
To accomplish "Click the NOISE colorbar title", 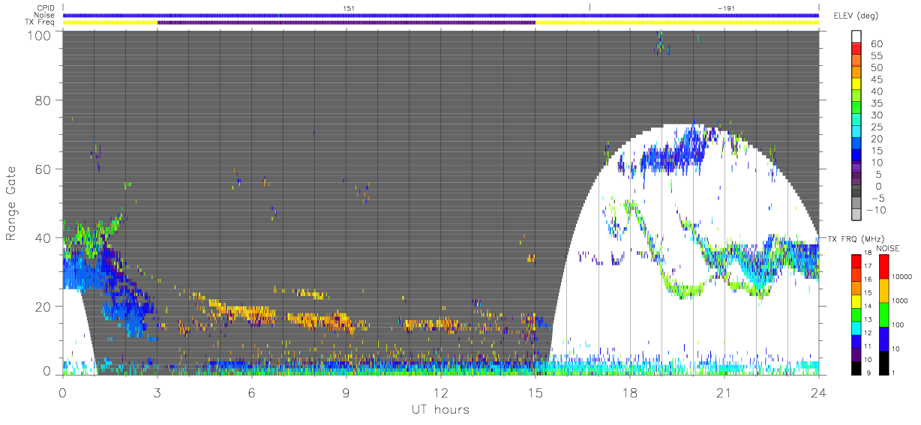I will [888, 247].
